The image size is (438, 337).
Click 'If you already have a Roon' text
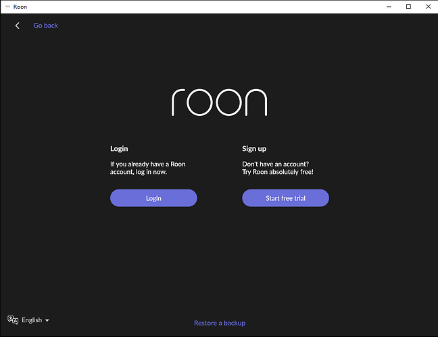point(148,164)
